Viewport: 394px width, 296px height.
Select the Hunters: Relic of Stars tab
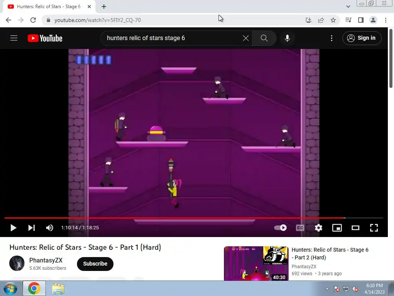(x=49, y=7)
